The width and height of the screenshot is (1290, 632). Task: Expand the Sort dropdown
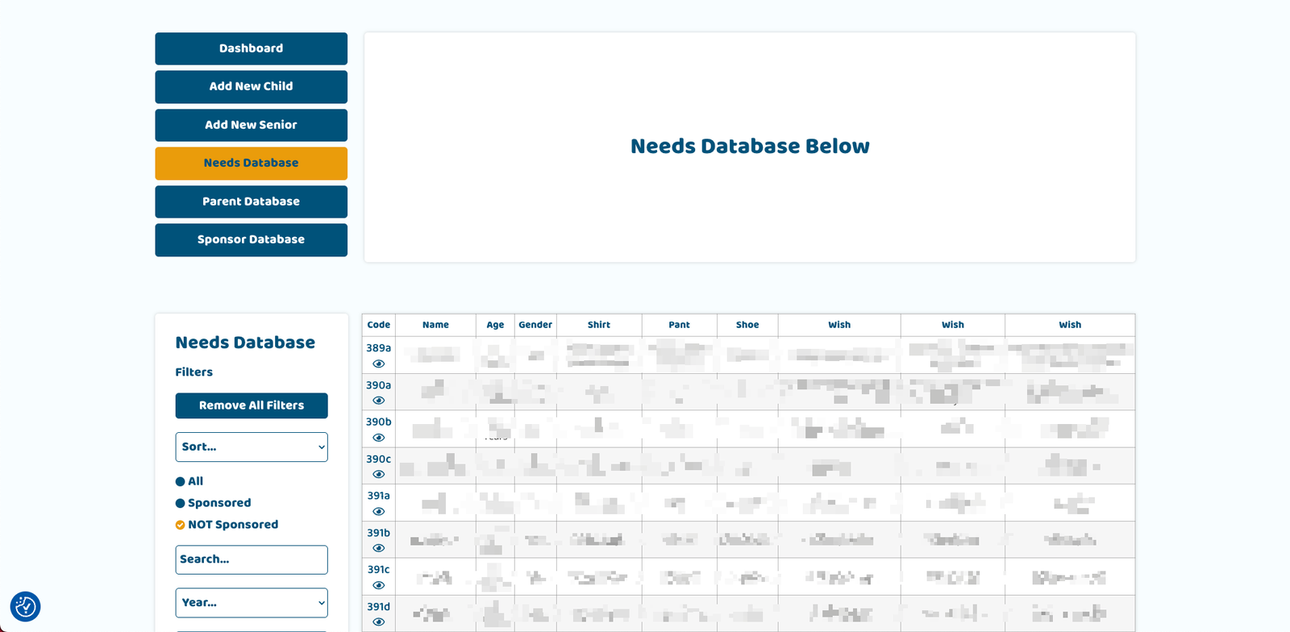point(252,447)
